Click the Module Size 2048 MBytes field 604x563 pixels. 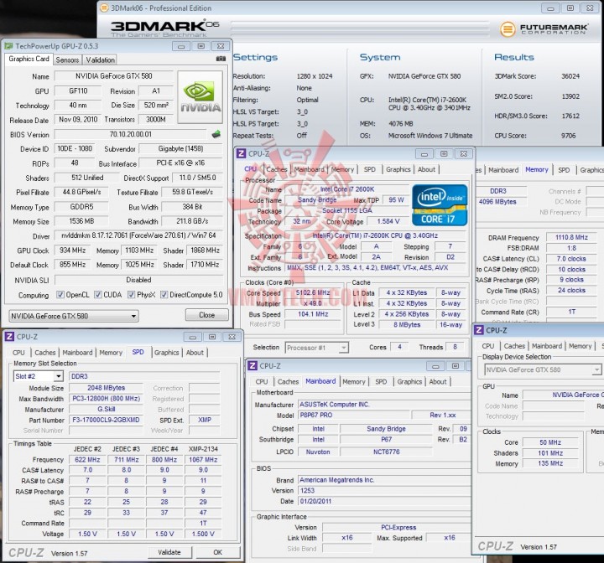point(106,388)
